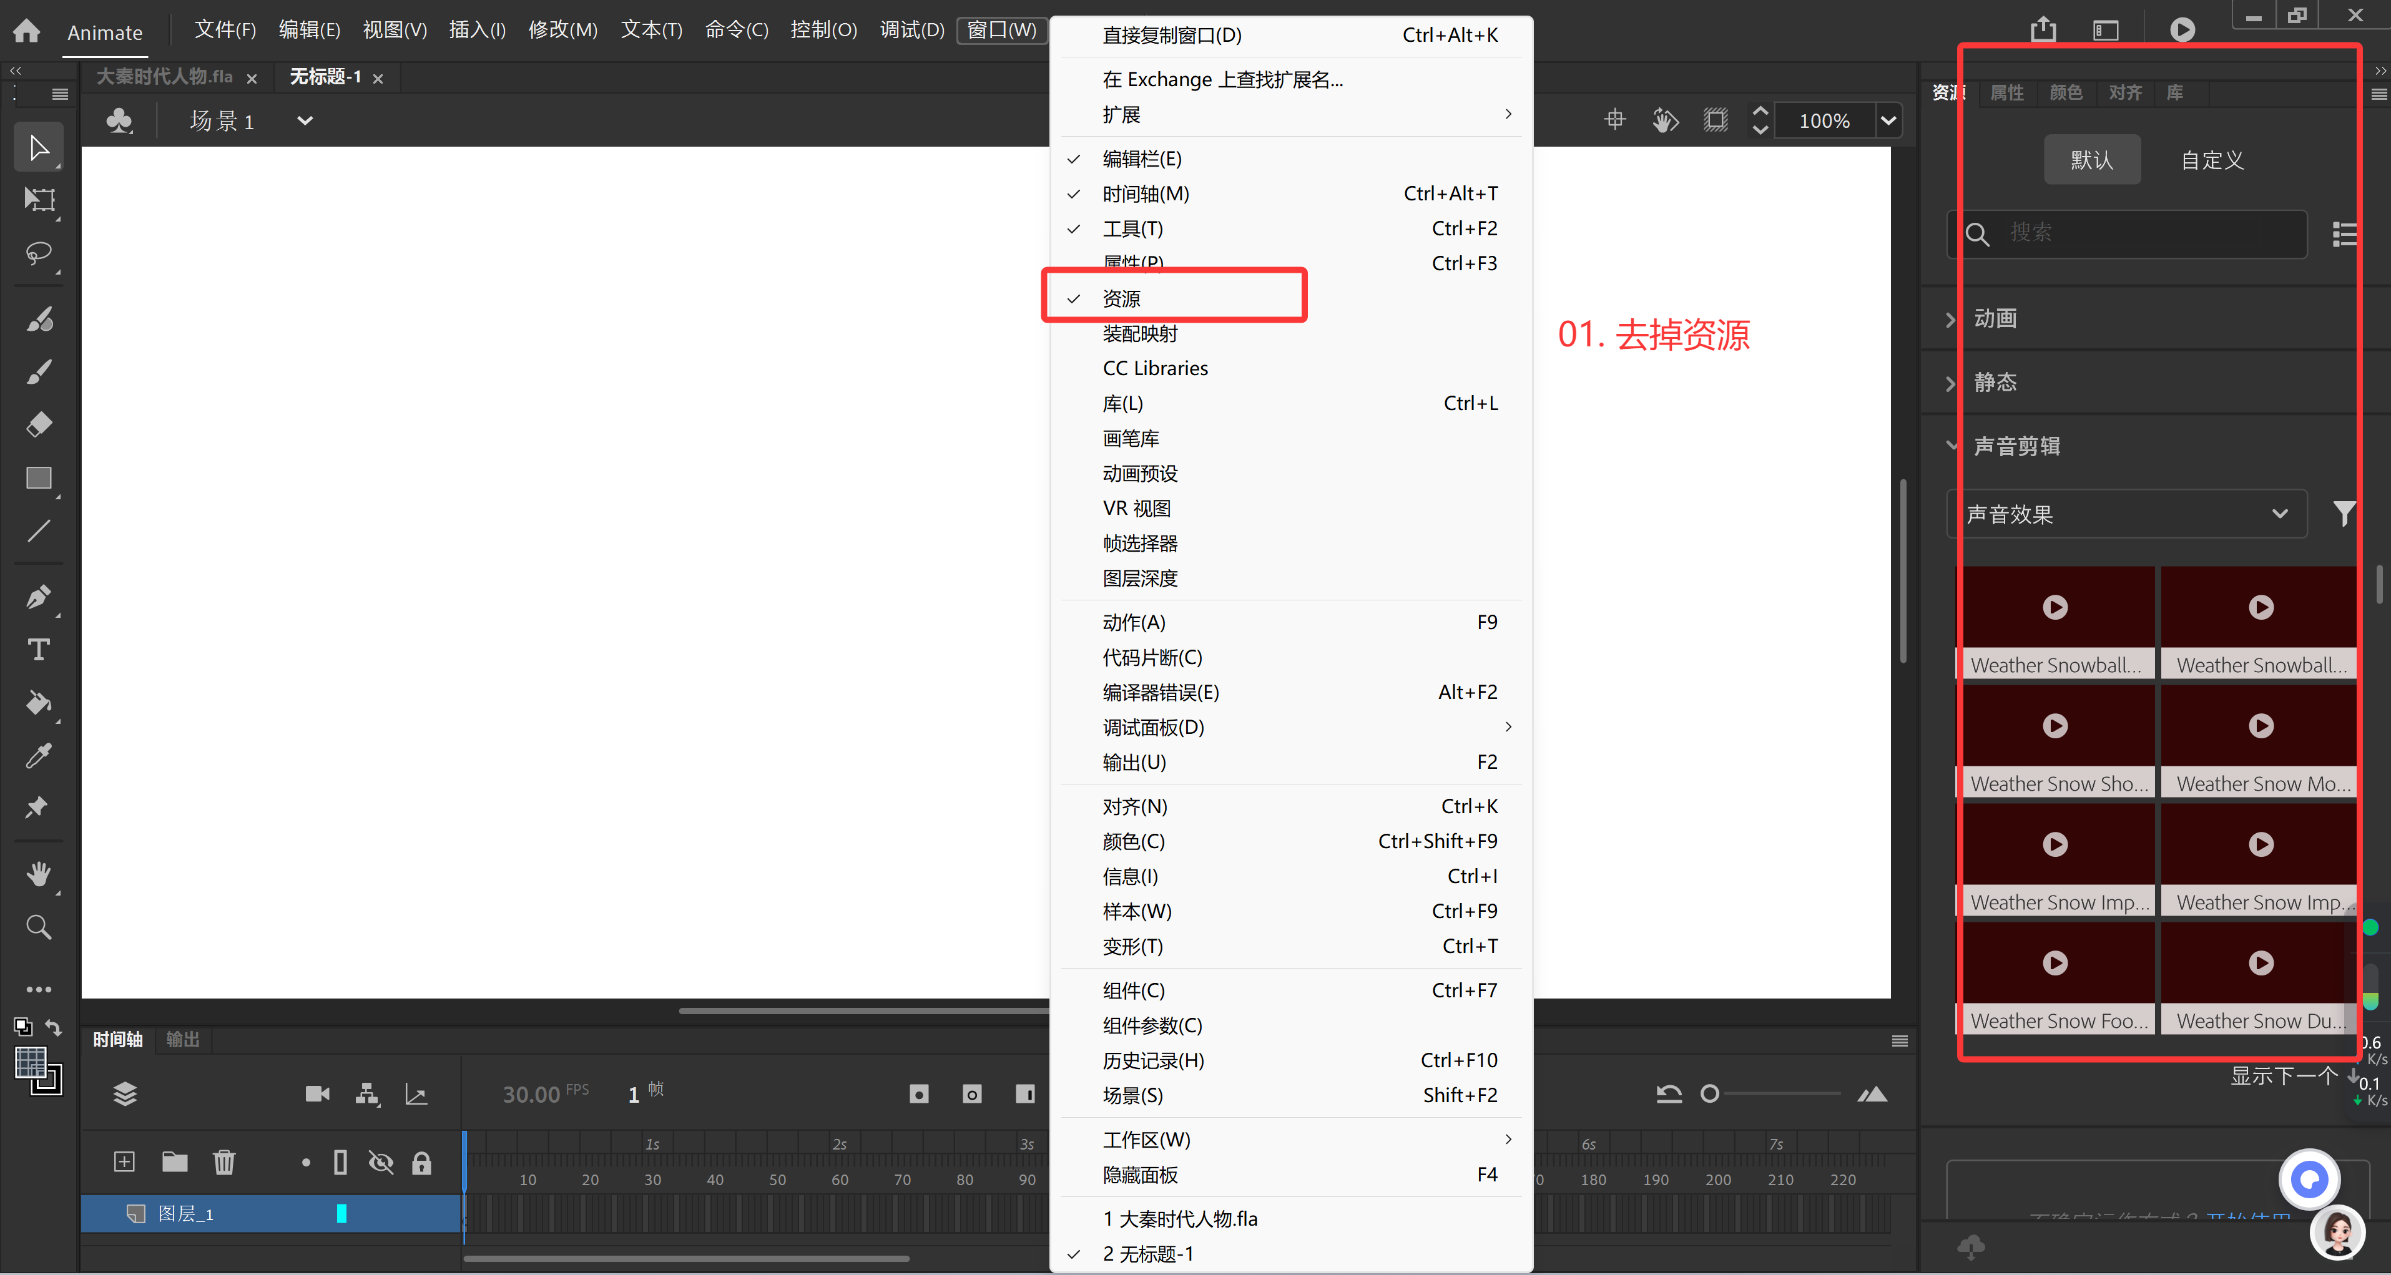Choose 库(L) from the window menu
This screenshot has width=2391, height=1275.
(1122, 404)
